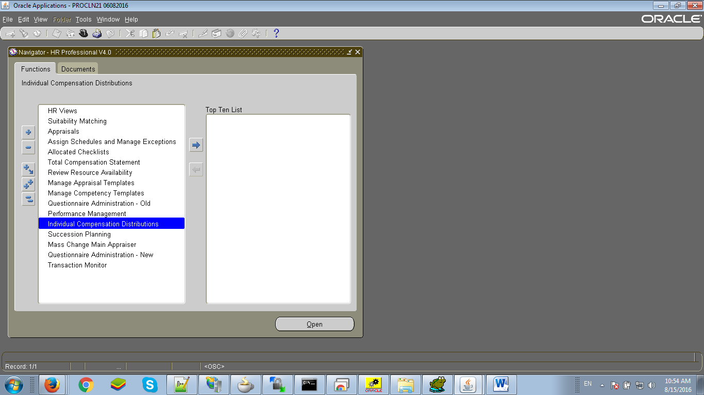Viewport: 704px width, 395px height.
Task: Click the remove from Top Ten arrow
Action: (196, 169)
